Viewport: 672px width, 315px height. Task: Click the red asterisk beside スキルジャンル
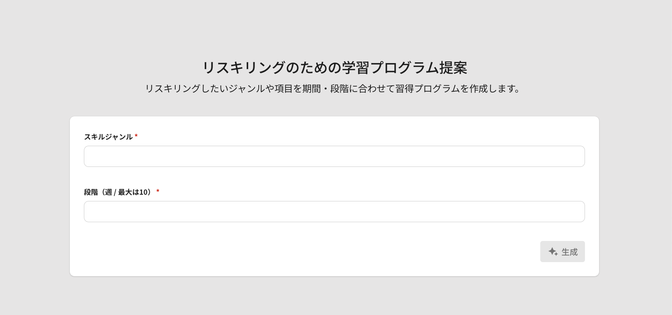click(136, 136)
